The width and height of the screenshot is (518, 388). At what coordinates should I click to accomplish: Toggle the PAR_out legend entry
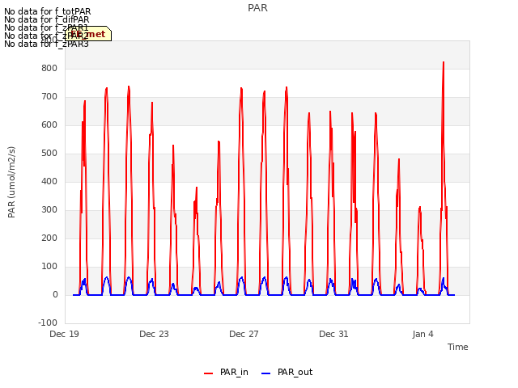287,373
